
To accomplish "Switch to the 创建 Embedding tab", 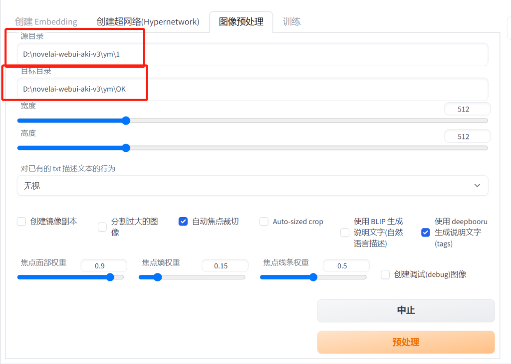I will pyautogui.click(x=46, y=22).
